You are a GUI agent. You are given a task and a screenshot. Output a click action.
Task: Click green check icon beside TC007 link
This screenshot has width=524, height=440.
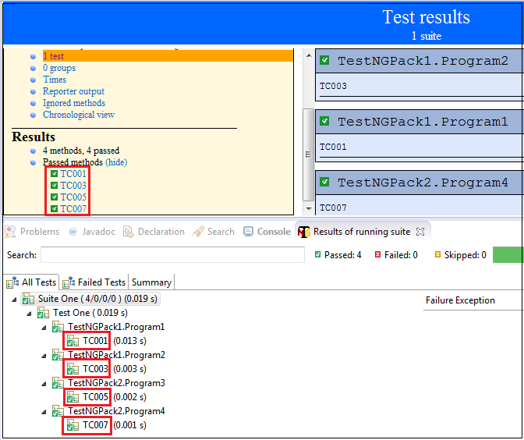click(54, 209)
